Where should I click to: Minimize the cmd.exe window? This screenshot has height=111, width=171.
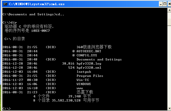pos(161,4)
